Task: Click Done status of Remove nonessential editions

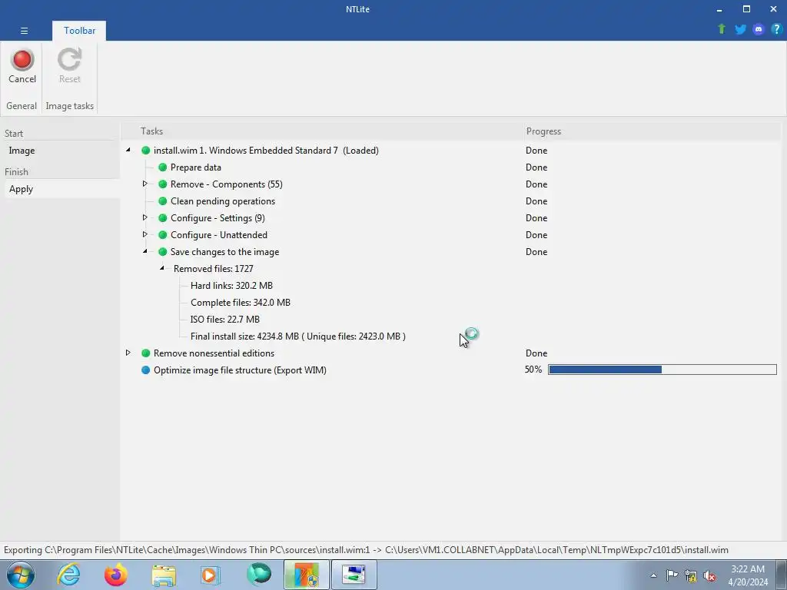Action: point(536,353)
